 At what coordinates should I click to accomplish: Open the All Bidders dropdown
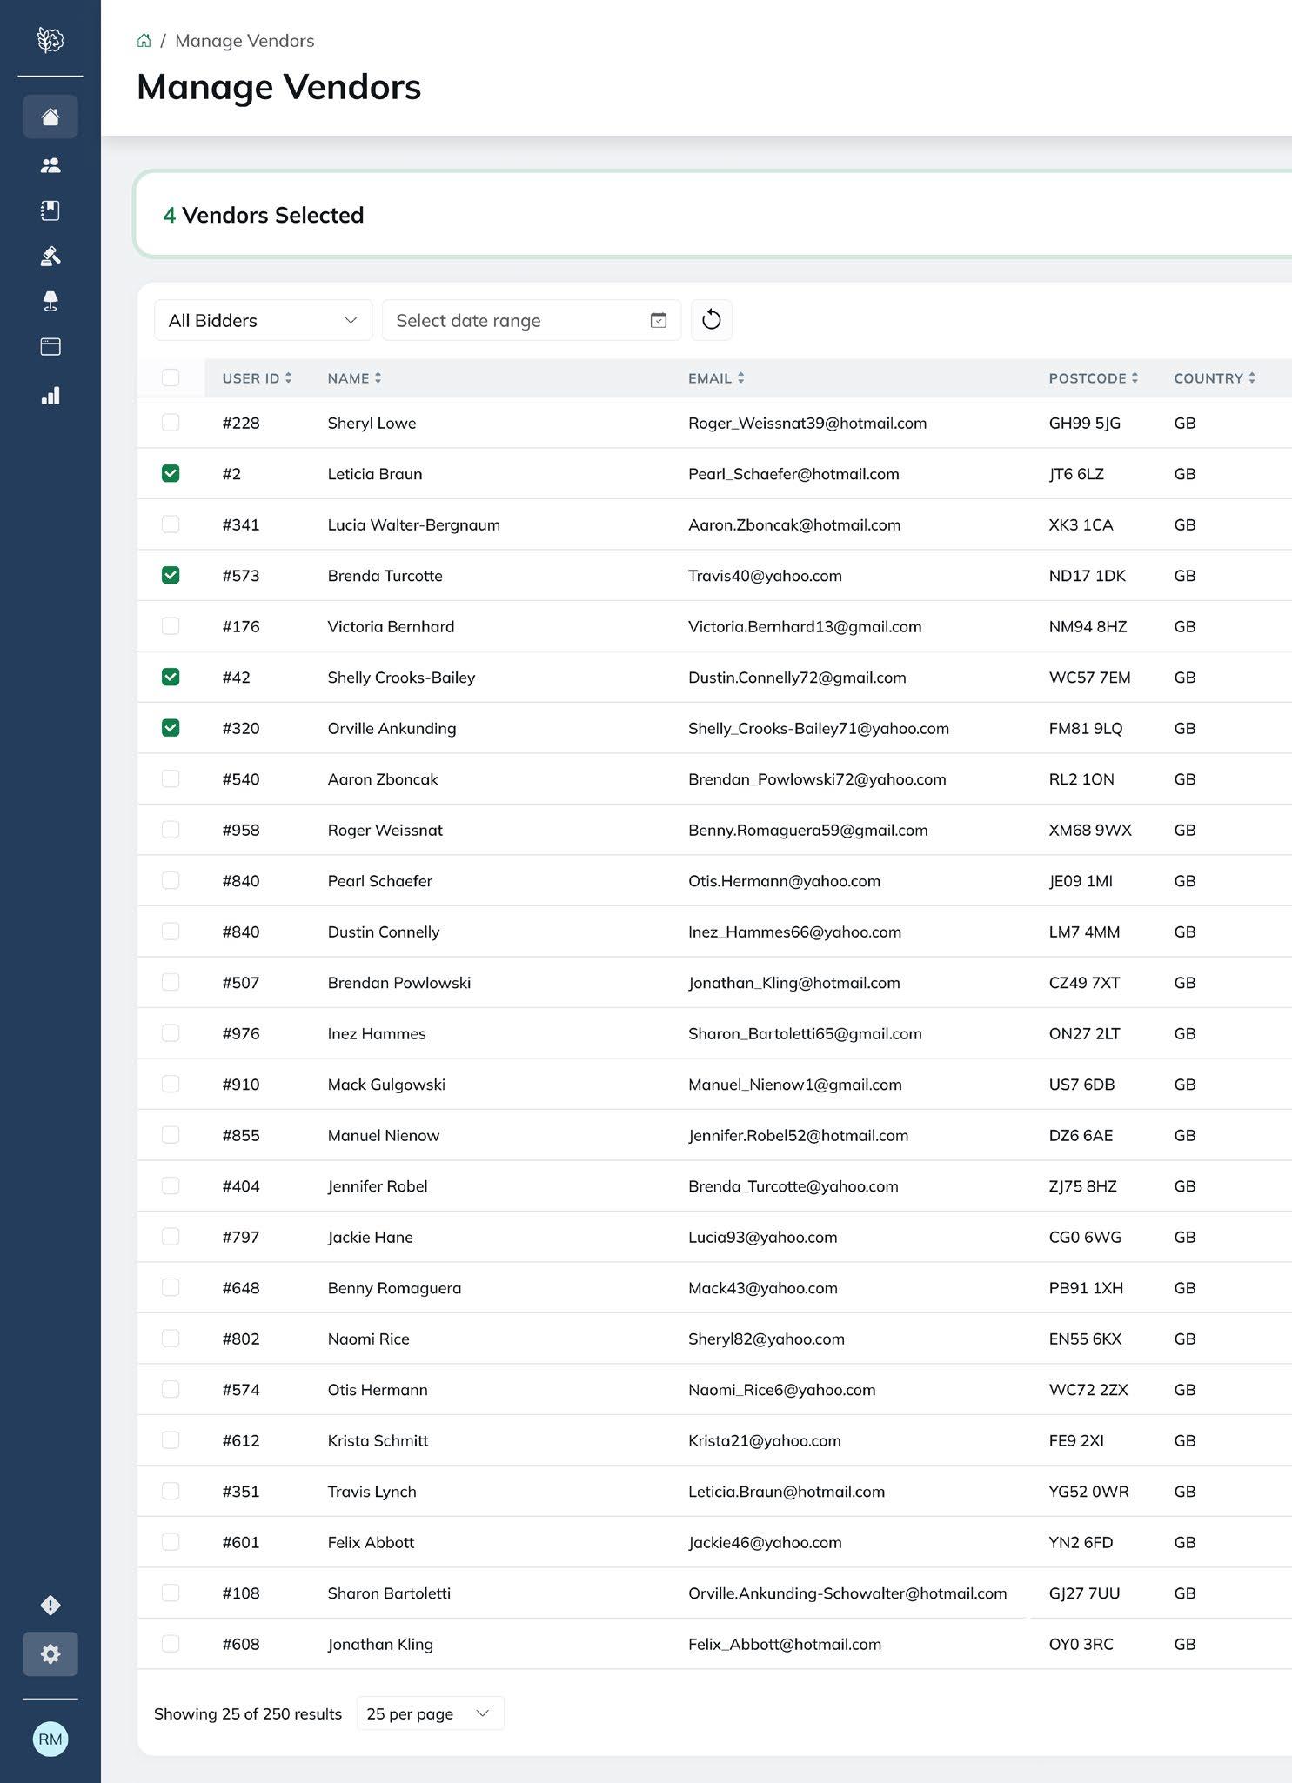coord(263,320)
